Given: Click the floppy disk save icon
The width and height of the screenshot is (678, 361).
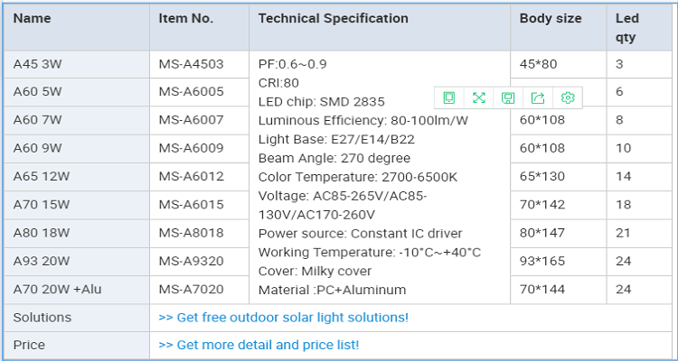Looking at the screenshot, I should coord(508,97).
